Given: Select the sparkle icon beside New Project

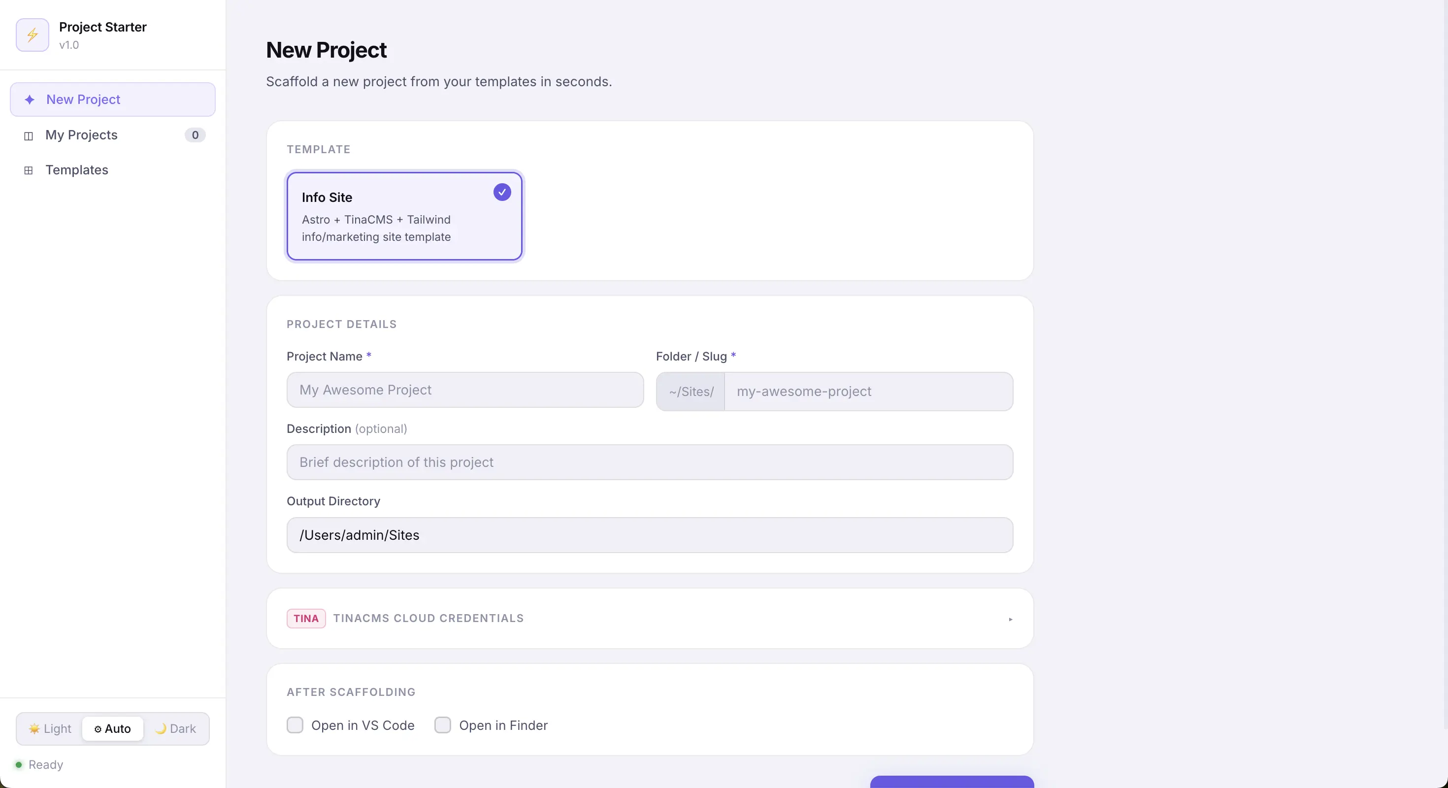Looking at the screenshot, I should (30, 100).
